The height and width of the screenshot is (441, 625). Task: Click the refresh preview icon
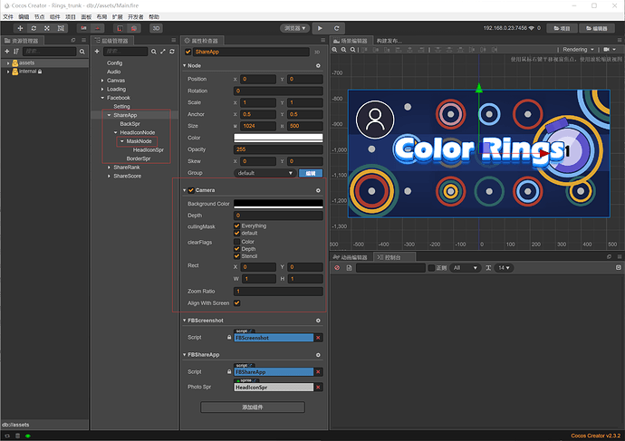pos(336,28)
